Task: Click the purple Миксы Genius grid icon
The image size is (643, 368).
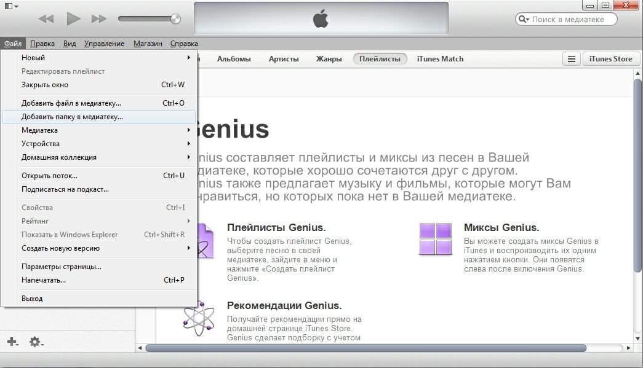Action: [436, 239]
